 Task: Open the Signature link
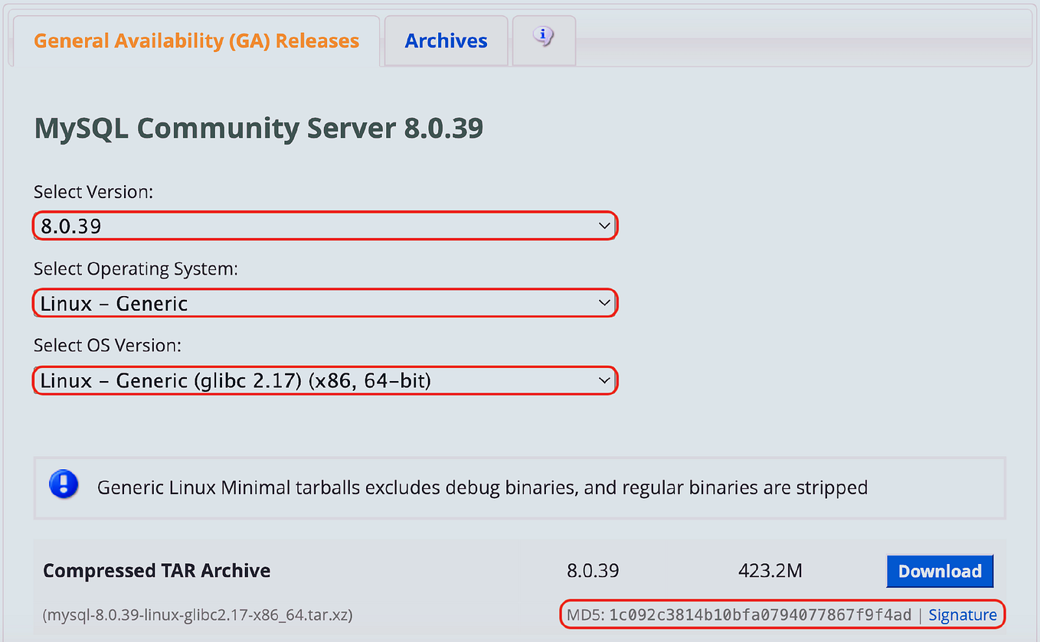click(963, 614)
